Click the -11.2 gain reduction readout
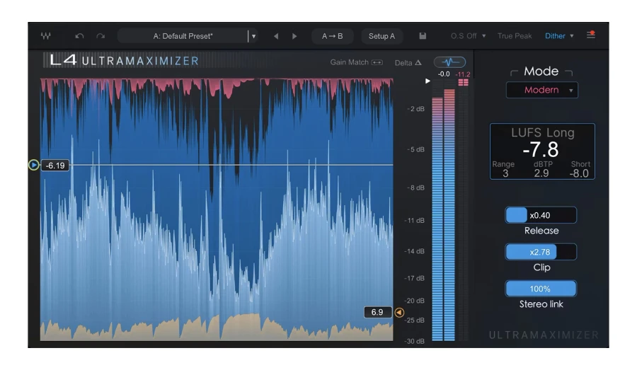The image size is (637, 370). point(463,74)
